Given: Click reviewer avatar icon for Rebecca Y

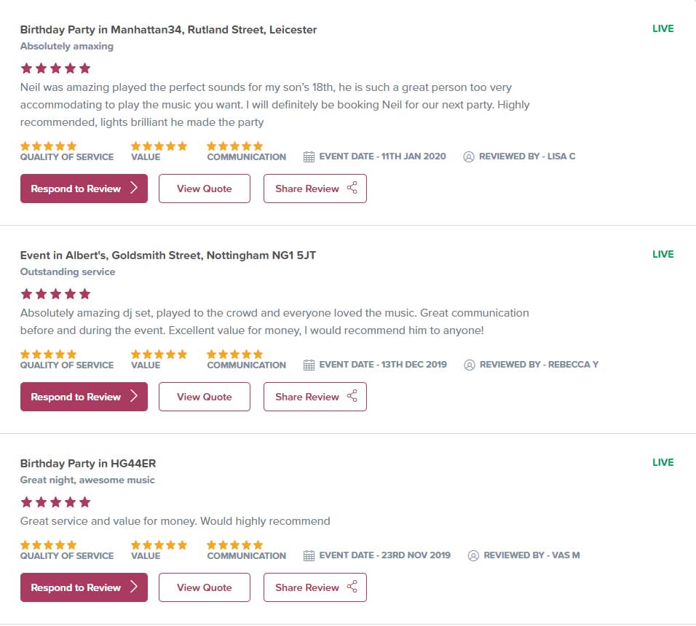Looking at the screenshot, I should pyautogui.click(x=469, y=365).
